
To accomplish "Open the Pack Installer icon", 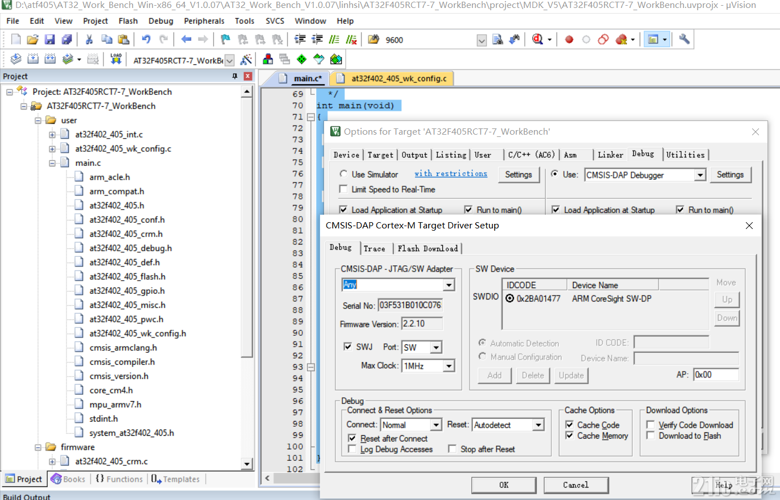I will (336, 59).
